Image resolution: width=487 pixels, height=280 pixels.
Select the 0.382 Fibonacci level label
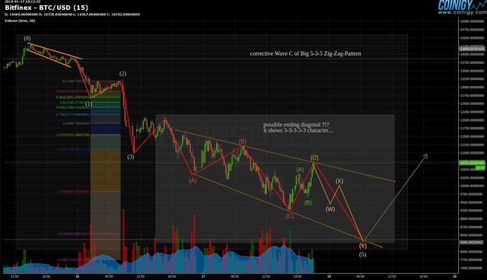73,97
